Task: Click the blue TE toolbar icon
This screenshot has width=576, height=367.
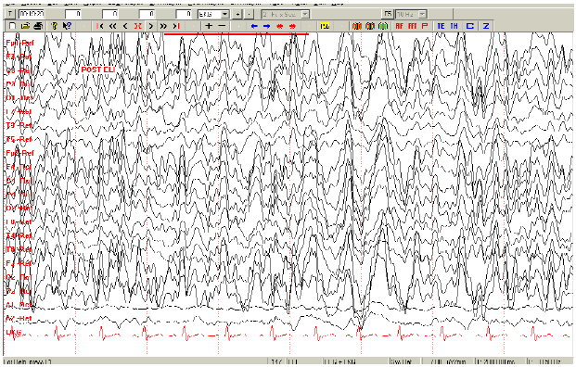Action: 442,26
